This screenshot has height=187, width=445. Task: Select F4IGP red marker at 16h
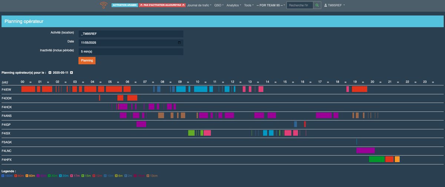305,124
